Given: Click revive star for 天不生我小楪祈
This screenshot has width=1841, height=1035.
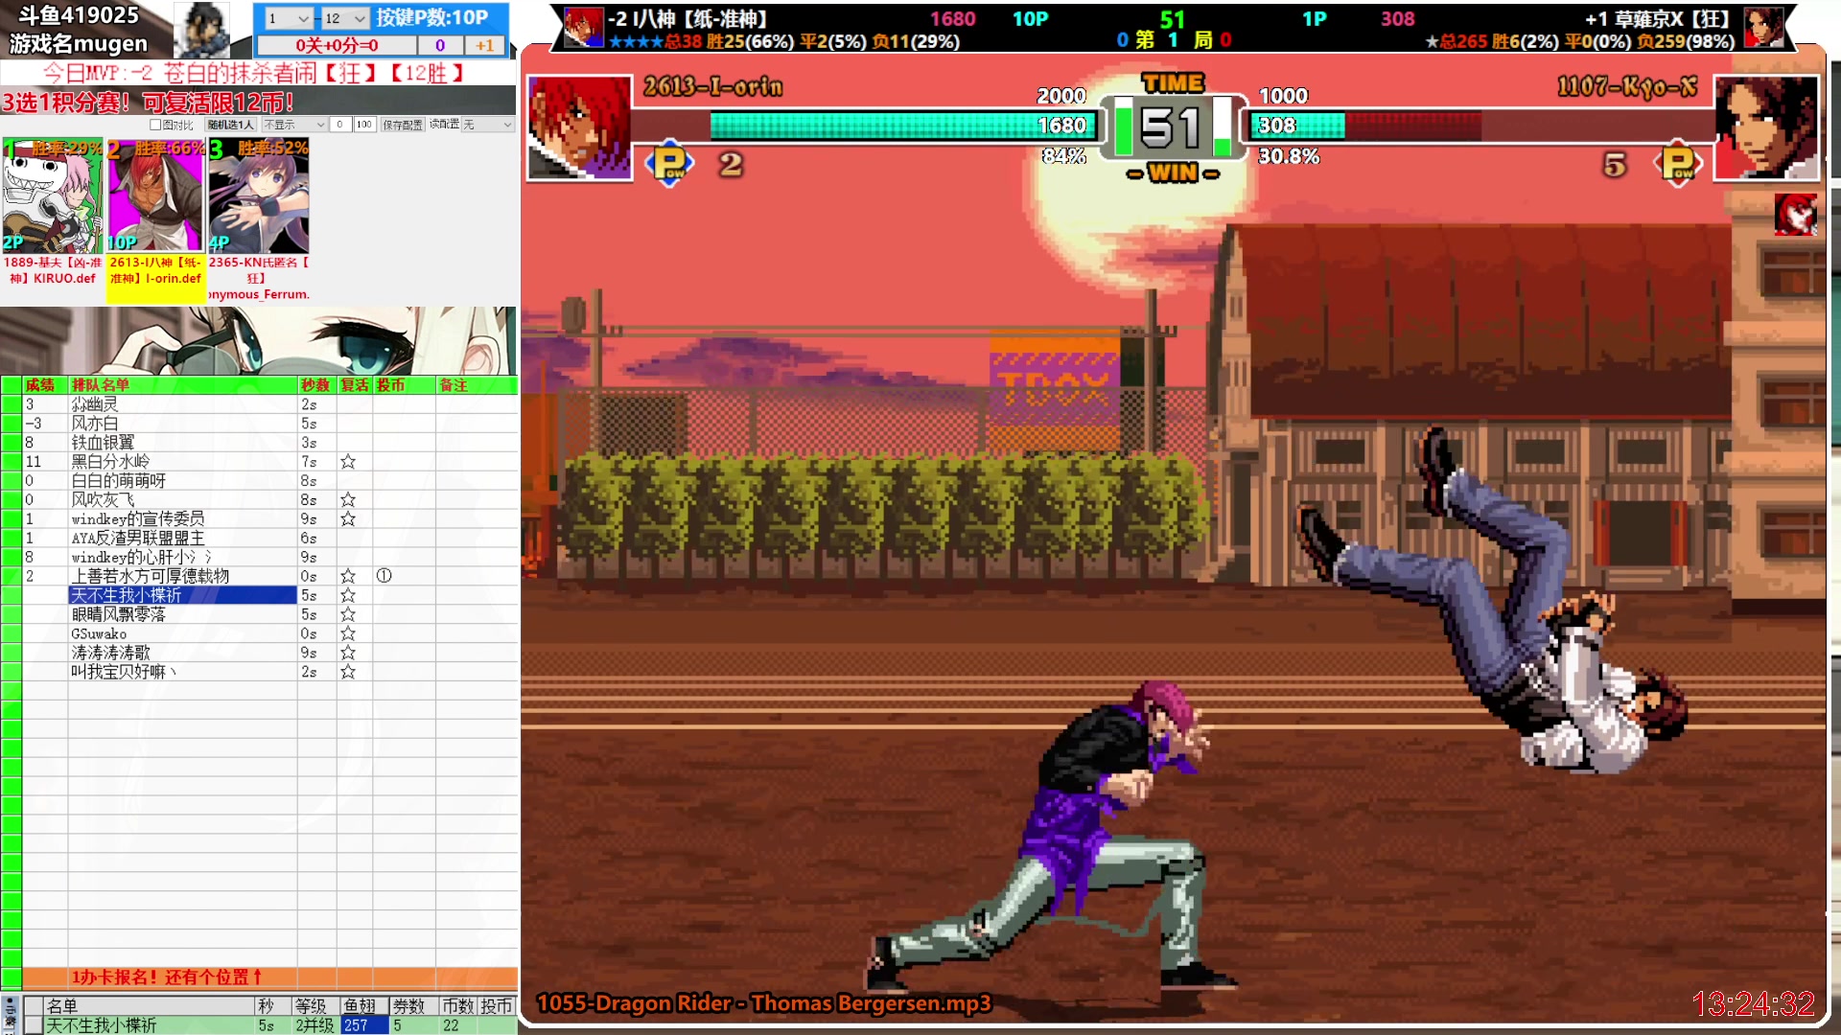Looking at the screenshot, I should [x=348, y=595].
